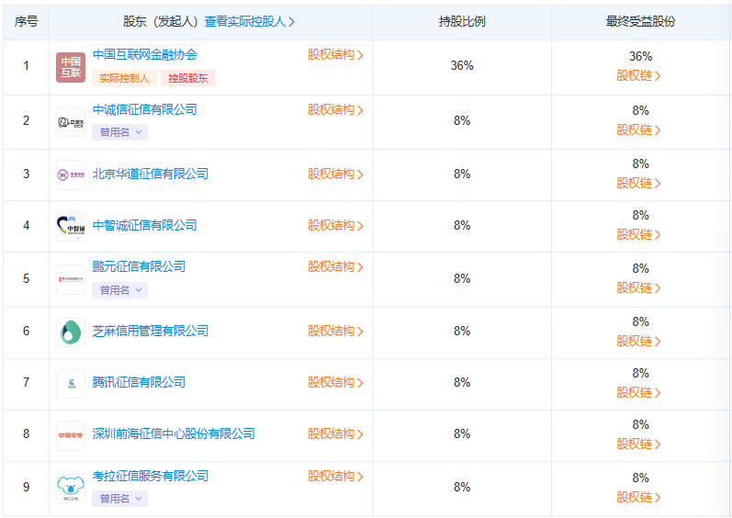Viewport: 732px width, 518px height.
Task: Open 腾讯征信有限公司 company page
Action: 139,382
